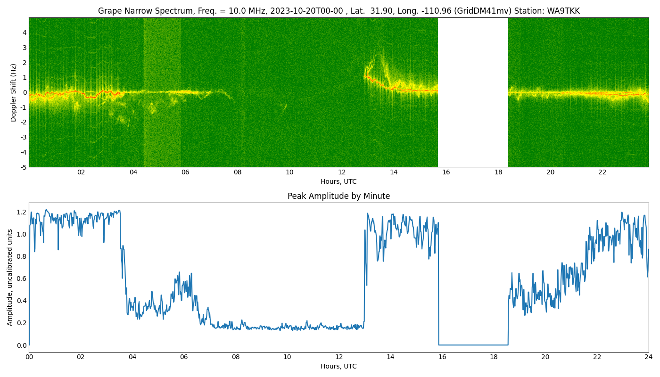Viewport: 660px width, 377px height.
Task: Click the Grape Narrow Spectrum plot title
Action: click(x=338, y=11)
